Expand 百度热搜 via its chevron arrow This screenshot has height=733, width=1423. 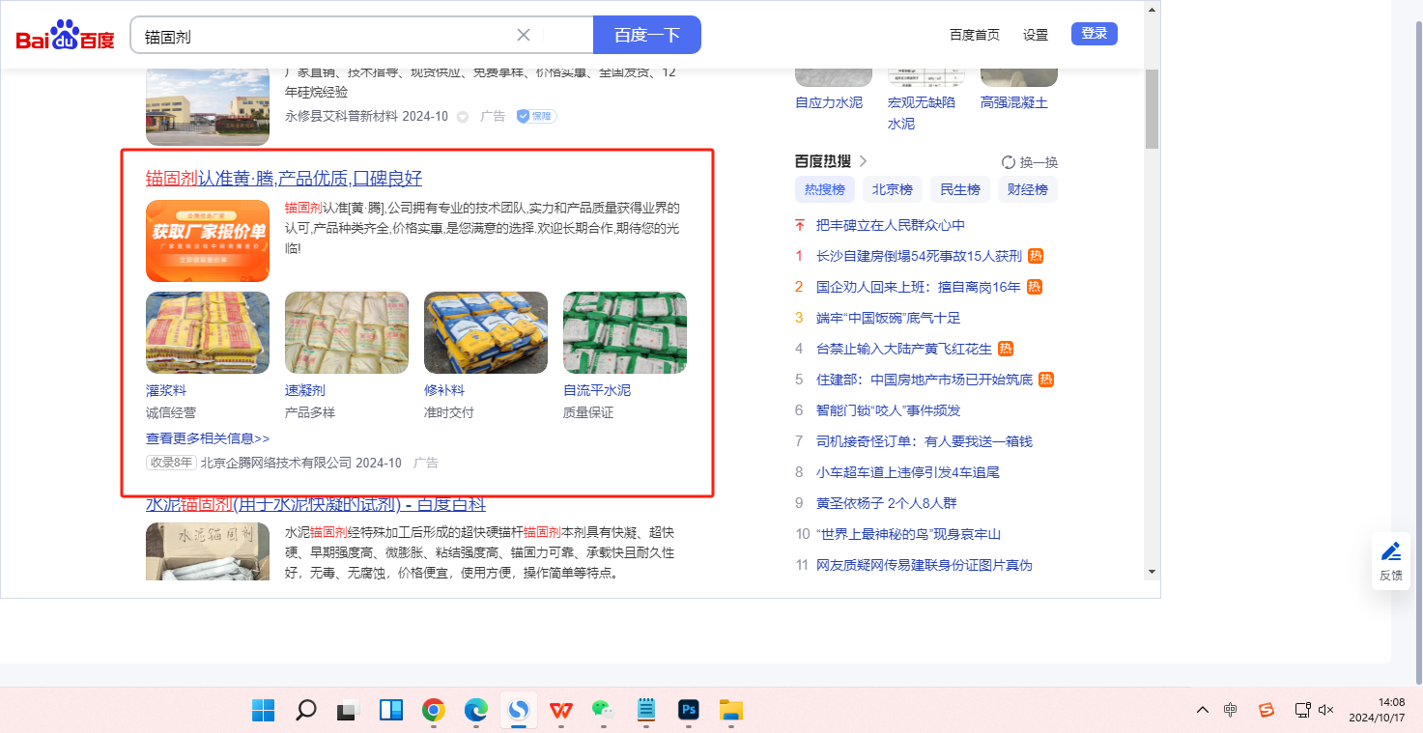(x=864, y=161)
